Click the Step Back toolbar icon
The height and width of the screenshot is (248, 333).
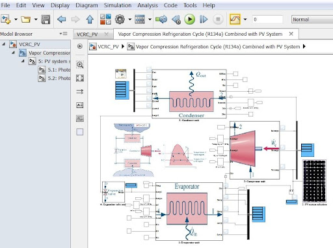[176, 20]
